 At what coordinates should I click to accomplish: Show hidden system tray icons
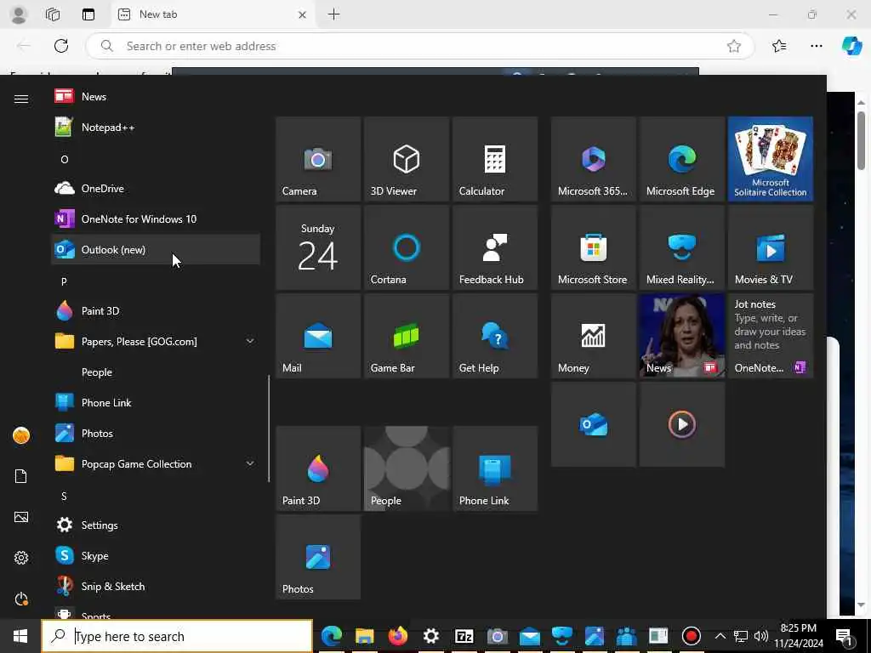pos(720,636)
